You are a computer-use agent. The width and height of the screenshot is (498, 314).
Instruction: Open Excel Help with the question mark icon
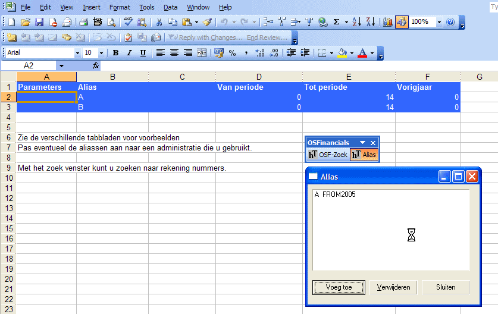450,22
